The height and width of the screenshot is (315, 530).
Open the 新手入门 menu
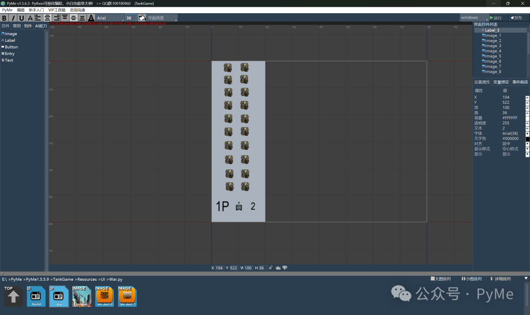coord(36,10)
